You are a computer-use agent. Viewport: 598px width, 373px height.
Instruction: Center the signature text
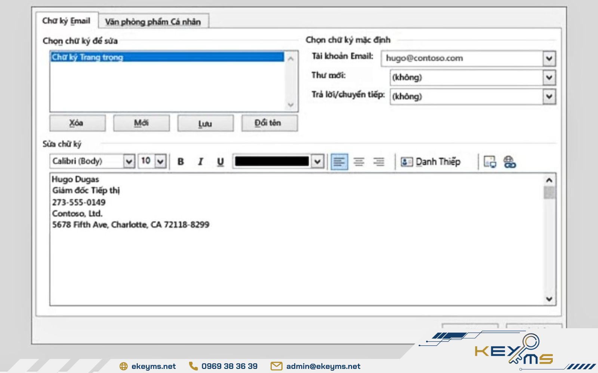(x=359, y=162)
